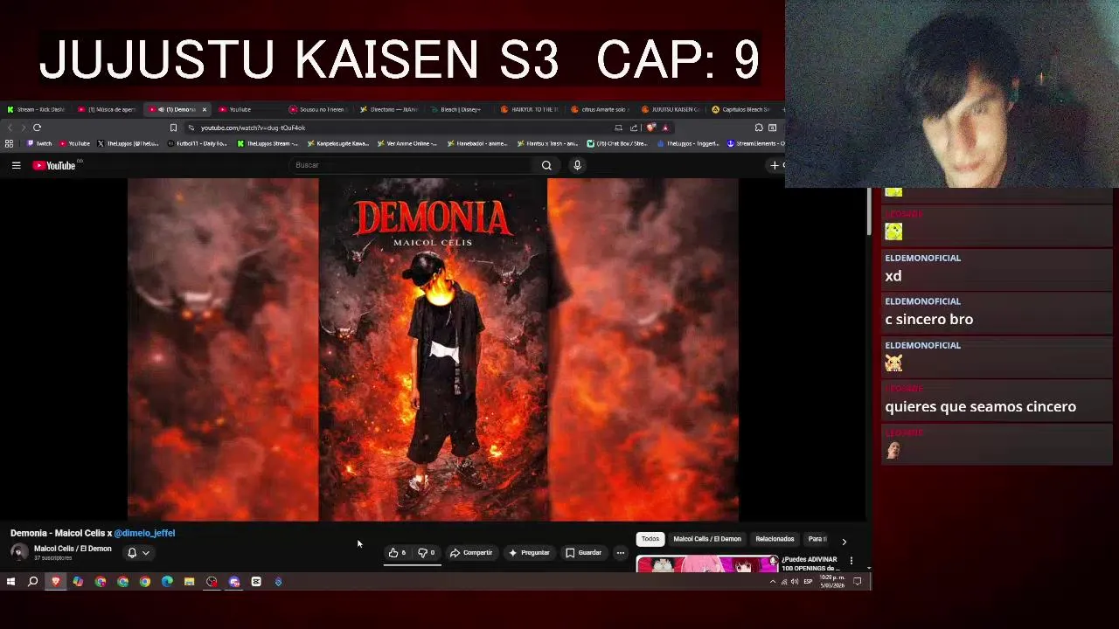1119x629 pixels.
Task: Open Windows notification center icon
Action: tap(858, 581)
